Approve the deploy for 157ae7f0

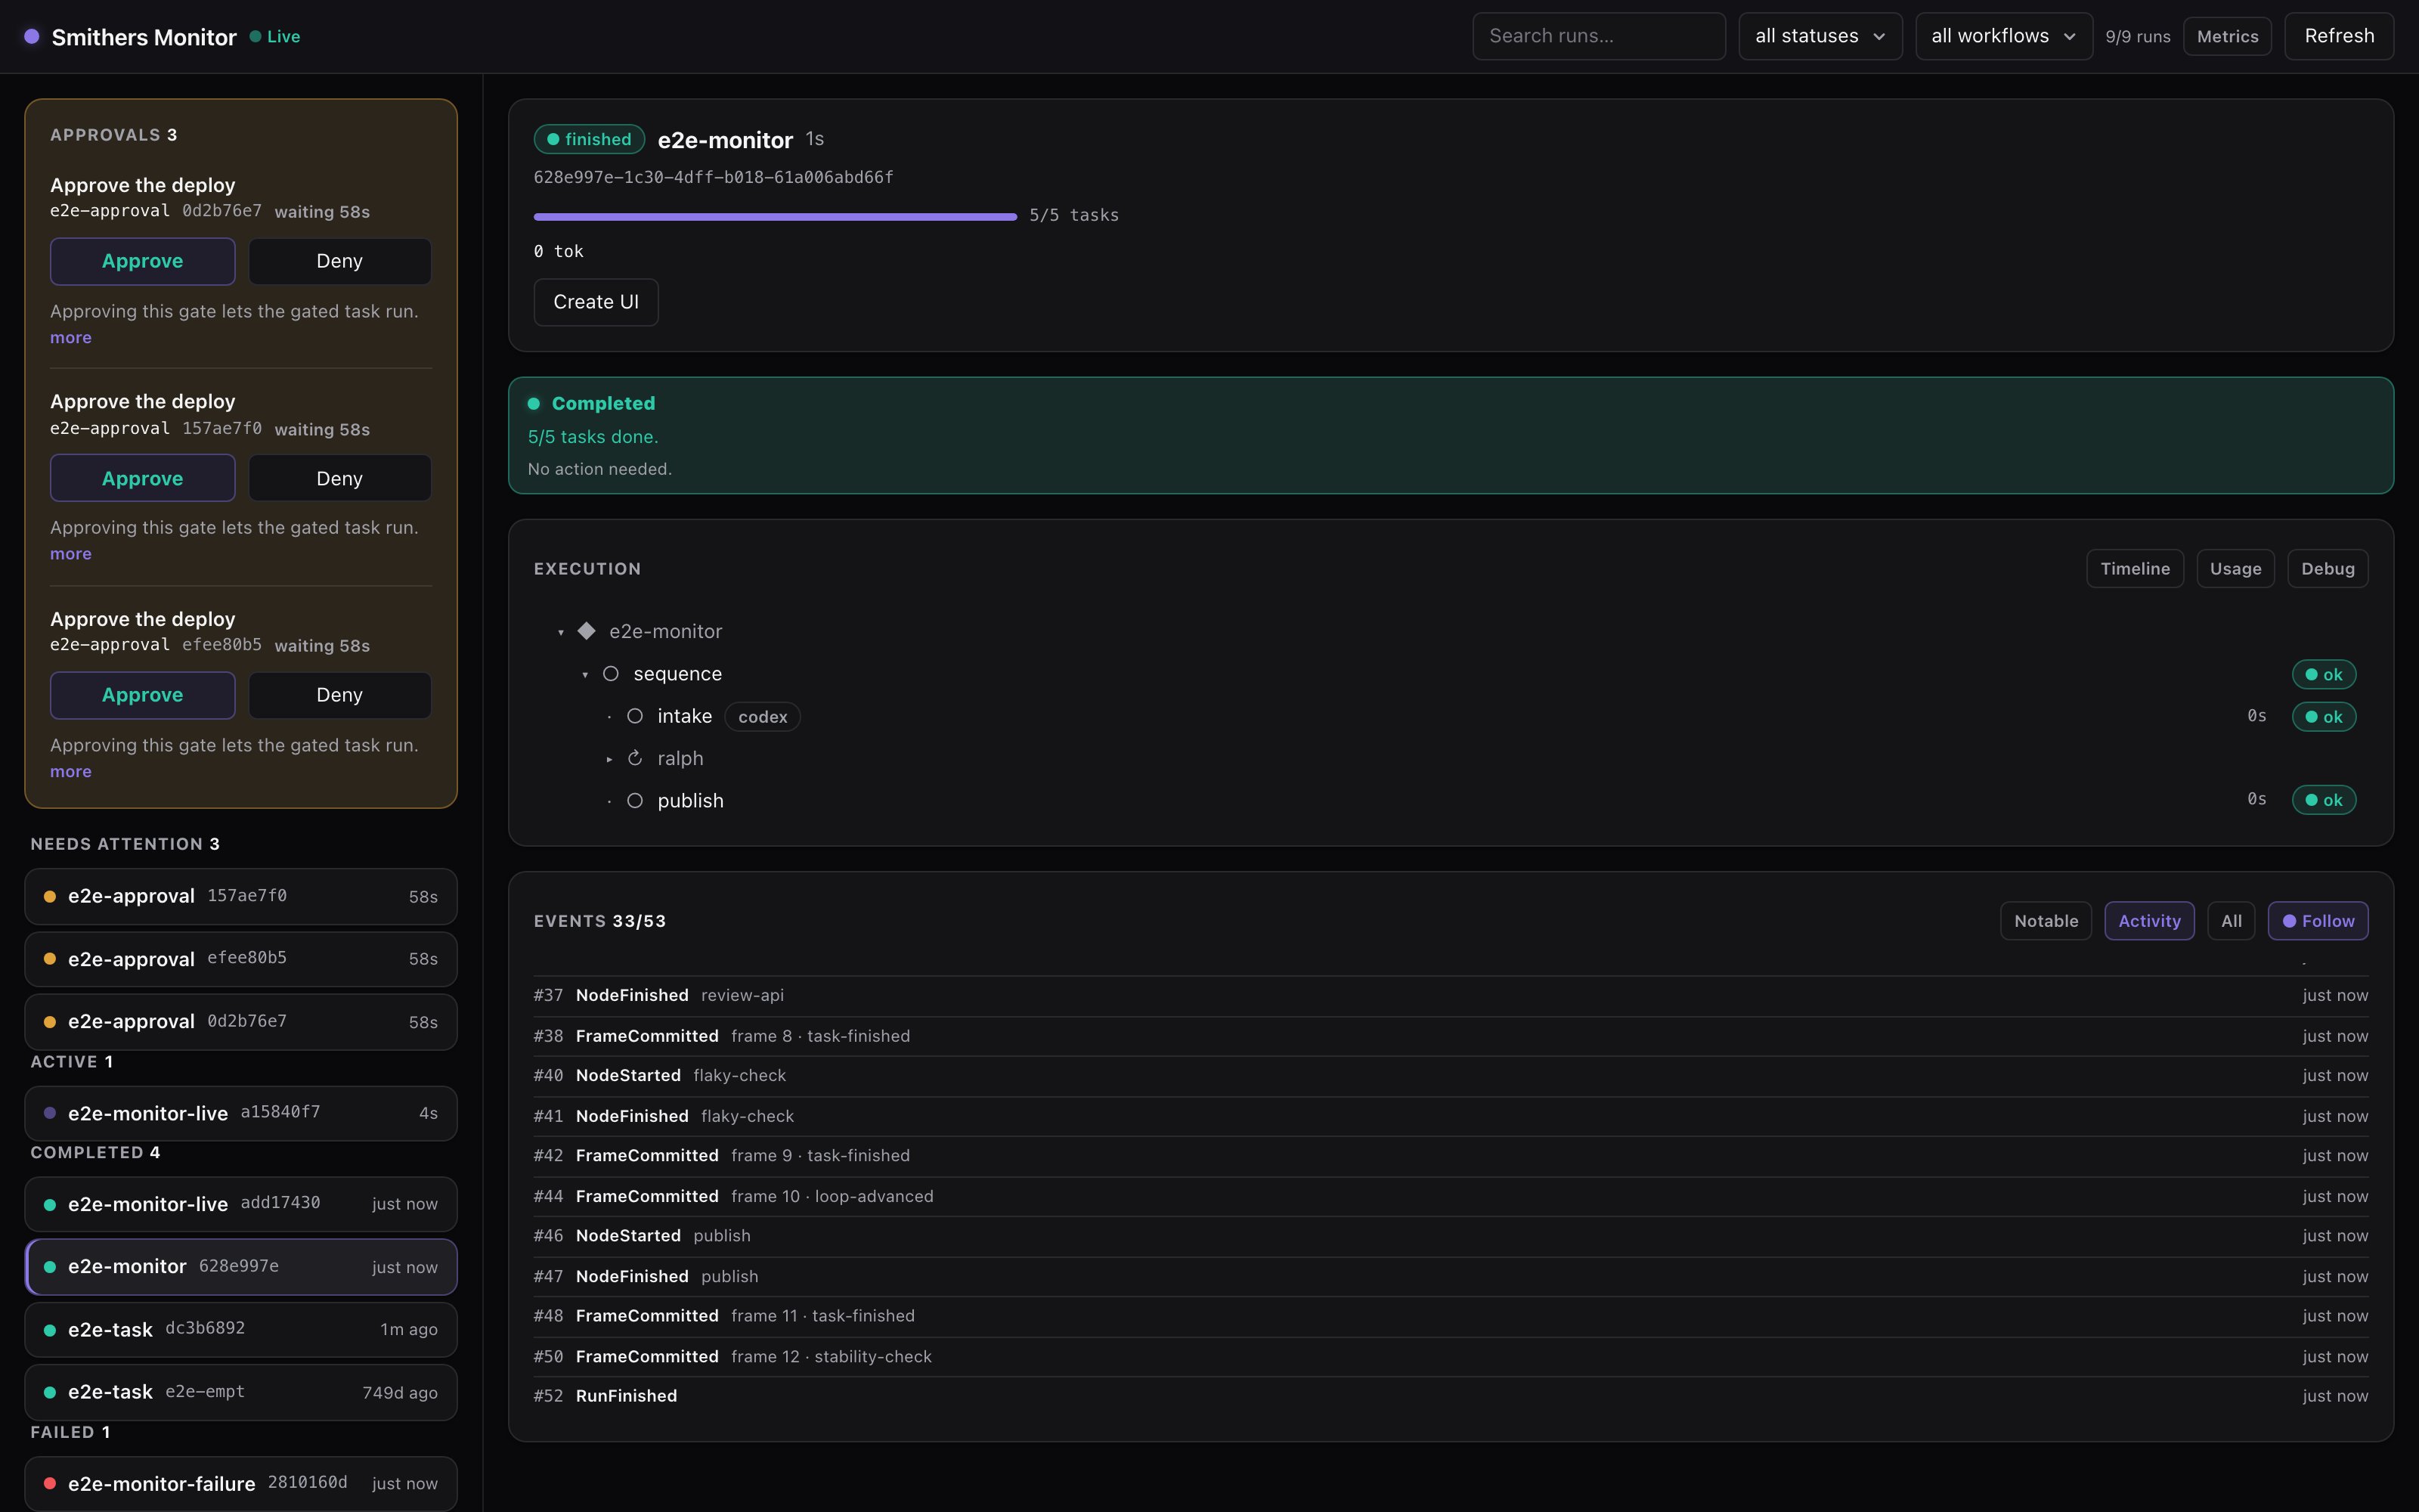(x=143, y=478)
